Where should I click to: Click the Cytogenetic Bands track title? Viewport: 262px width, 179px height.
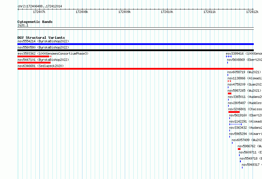[x=35, y=22]
